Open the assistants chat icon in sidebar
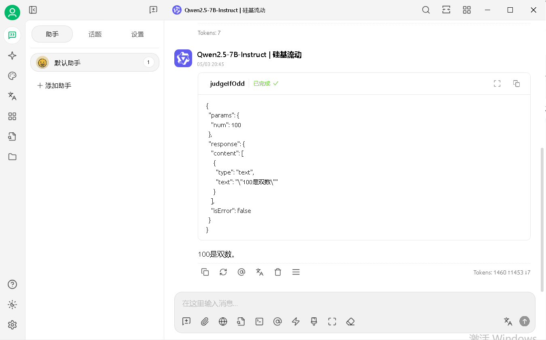546x340 pixels. click(13, 35)
